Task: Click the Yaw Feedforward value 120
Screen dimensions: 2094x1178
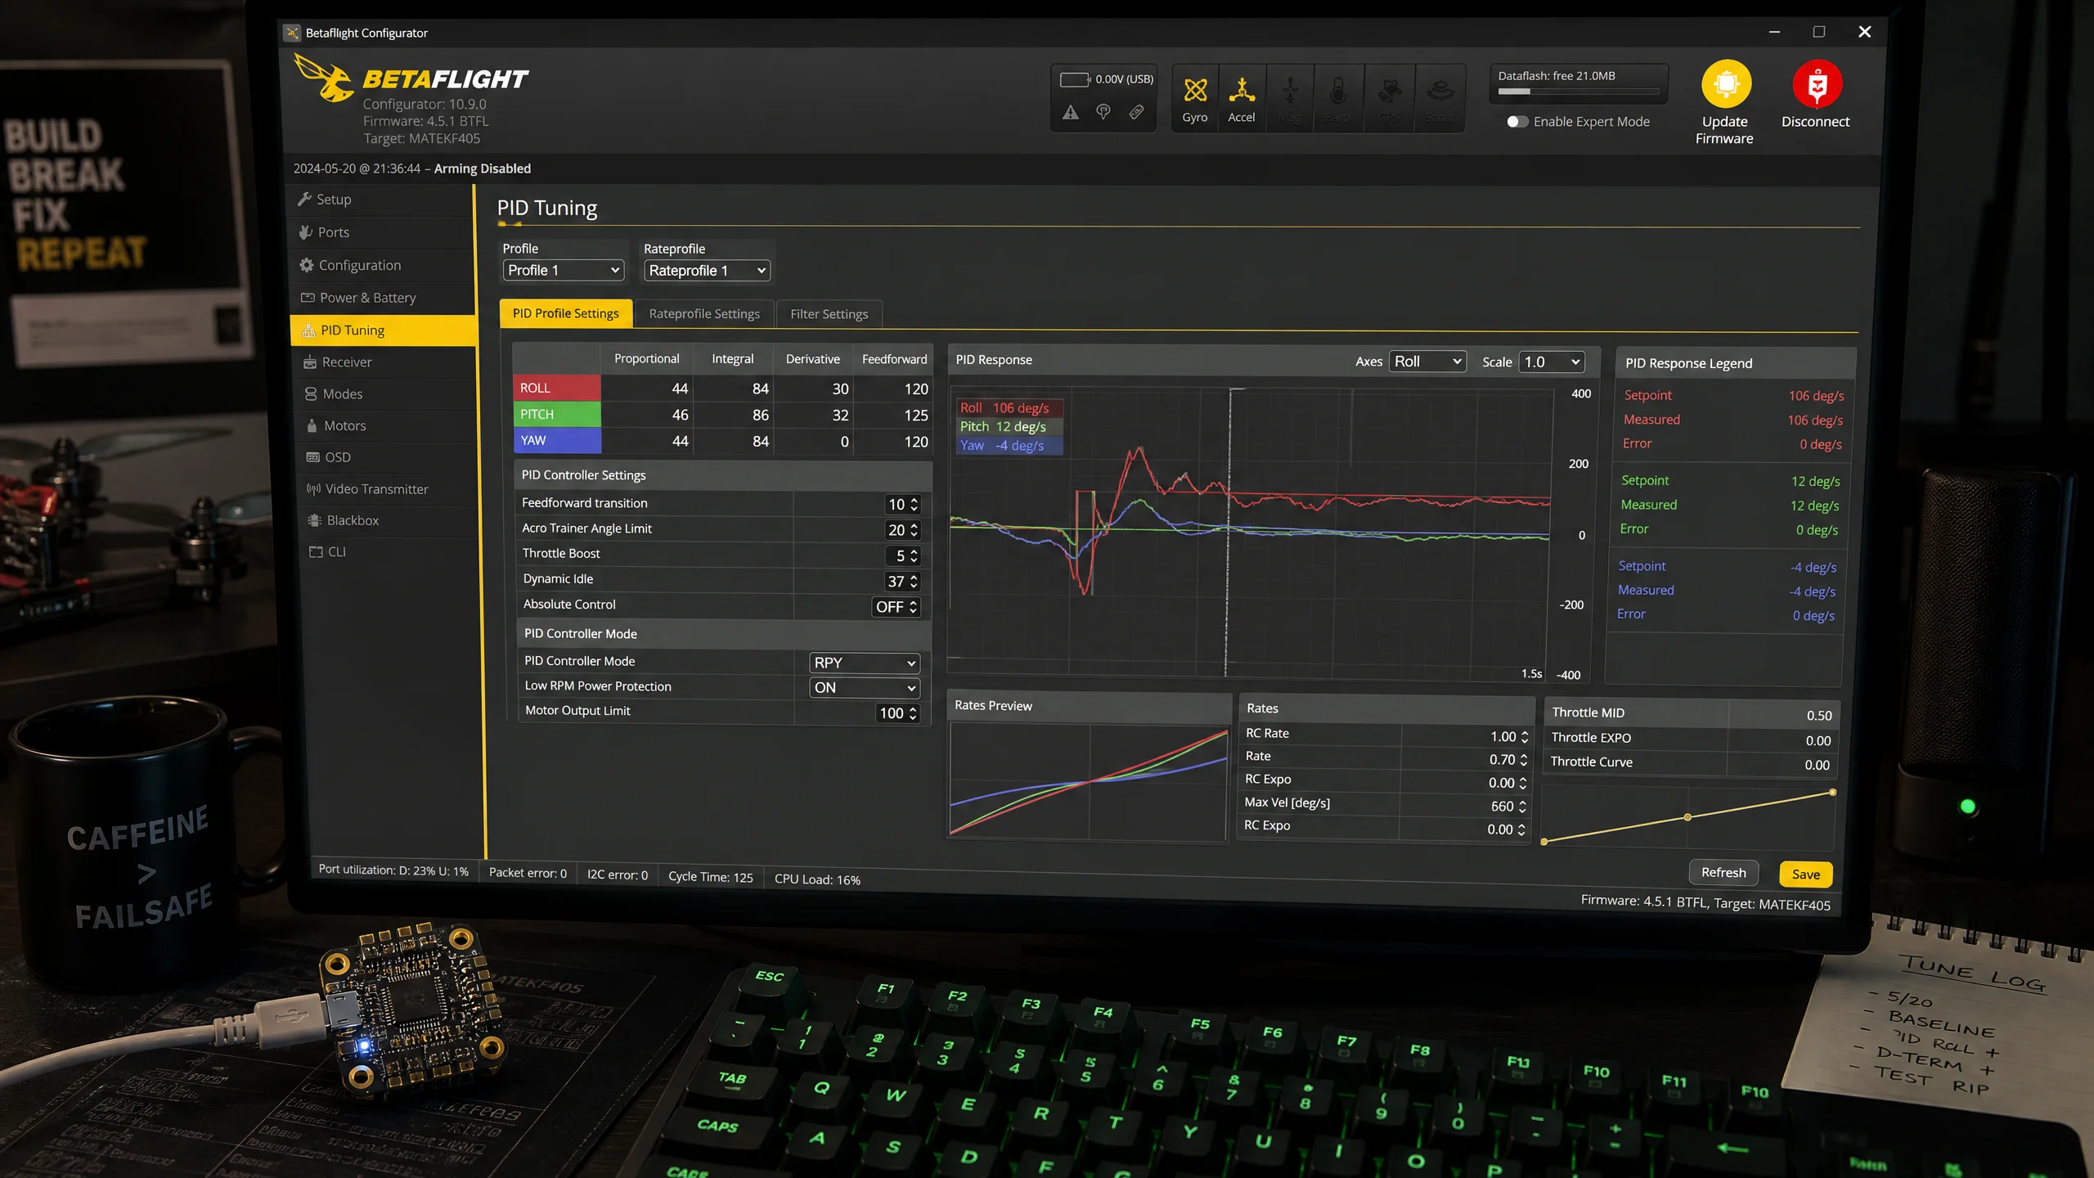Action: click(x=916, y=442)
